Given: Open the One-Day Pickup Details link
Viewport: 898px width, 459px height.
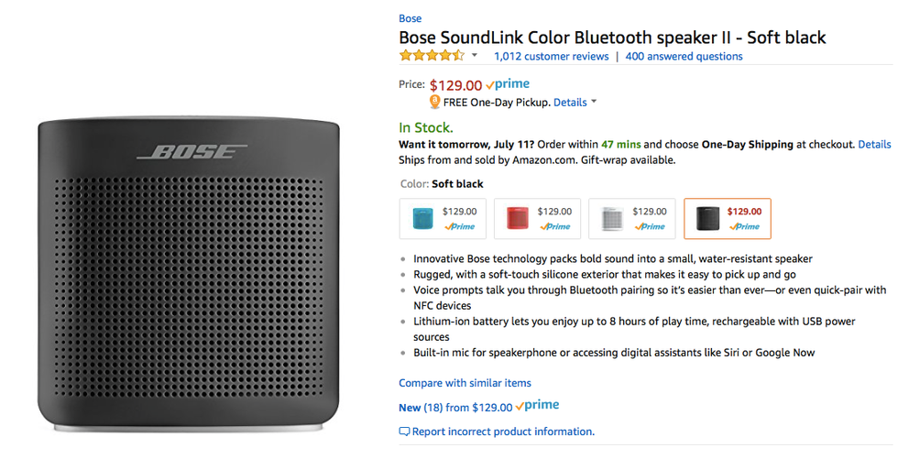Looking at the screenshot, I should (570, 103).
